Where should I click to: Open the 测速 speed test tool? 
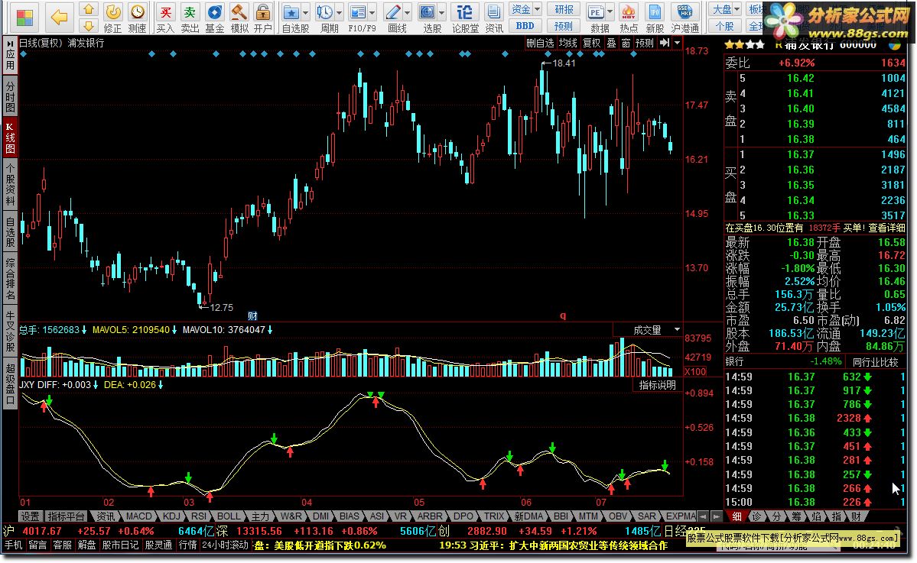[138, 18]
